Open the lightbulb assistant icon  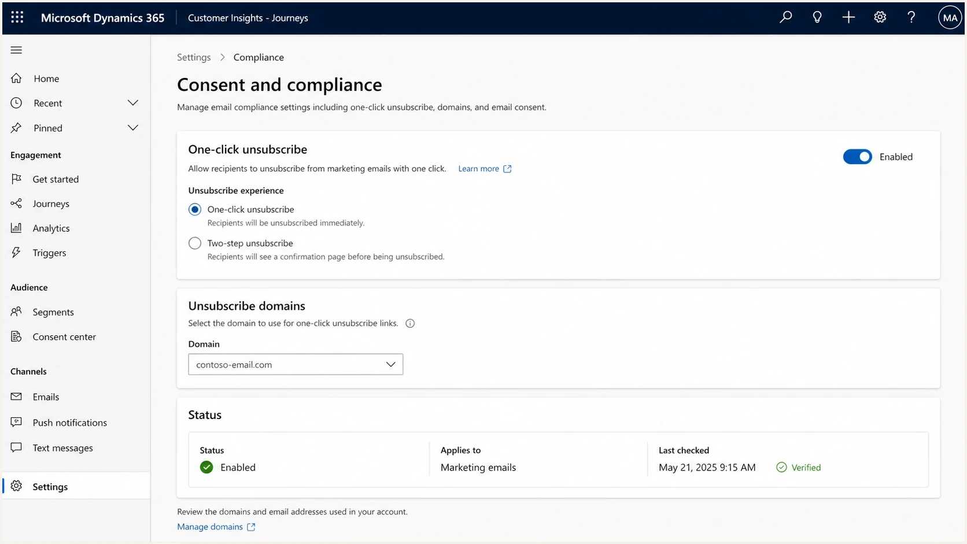tap(817, 17)
